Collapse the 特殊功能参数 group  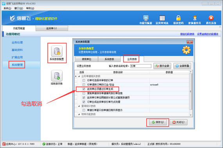point(79,114)
